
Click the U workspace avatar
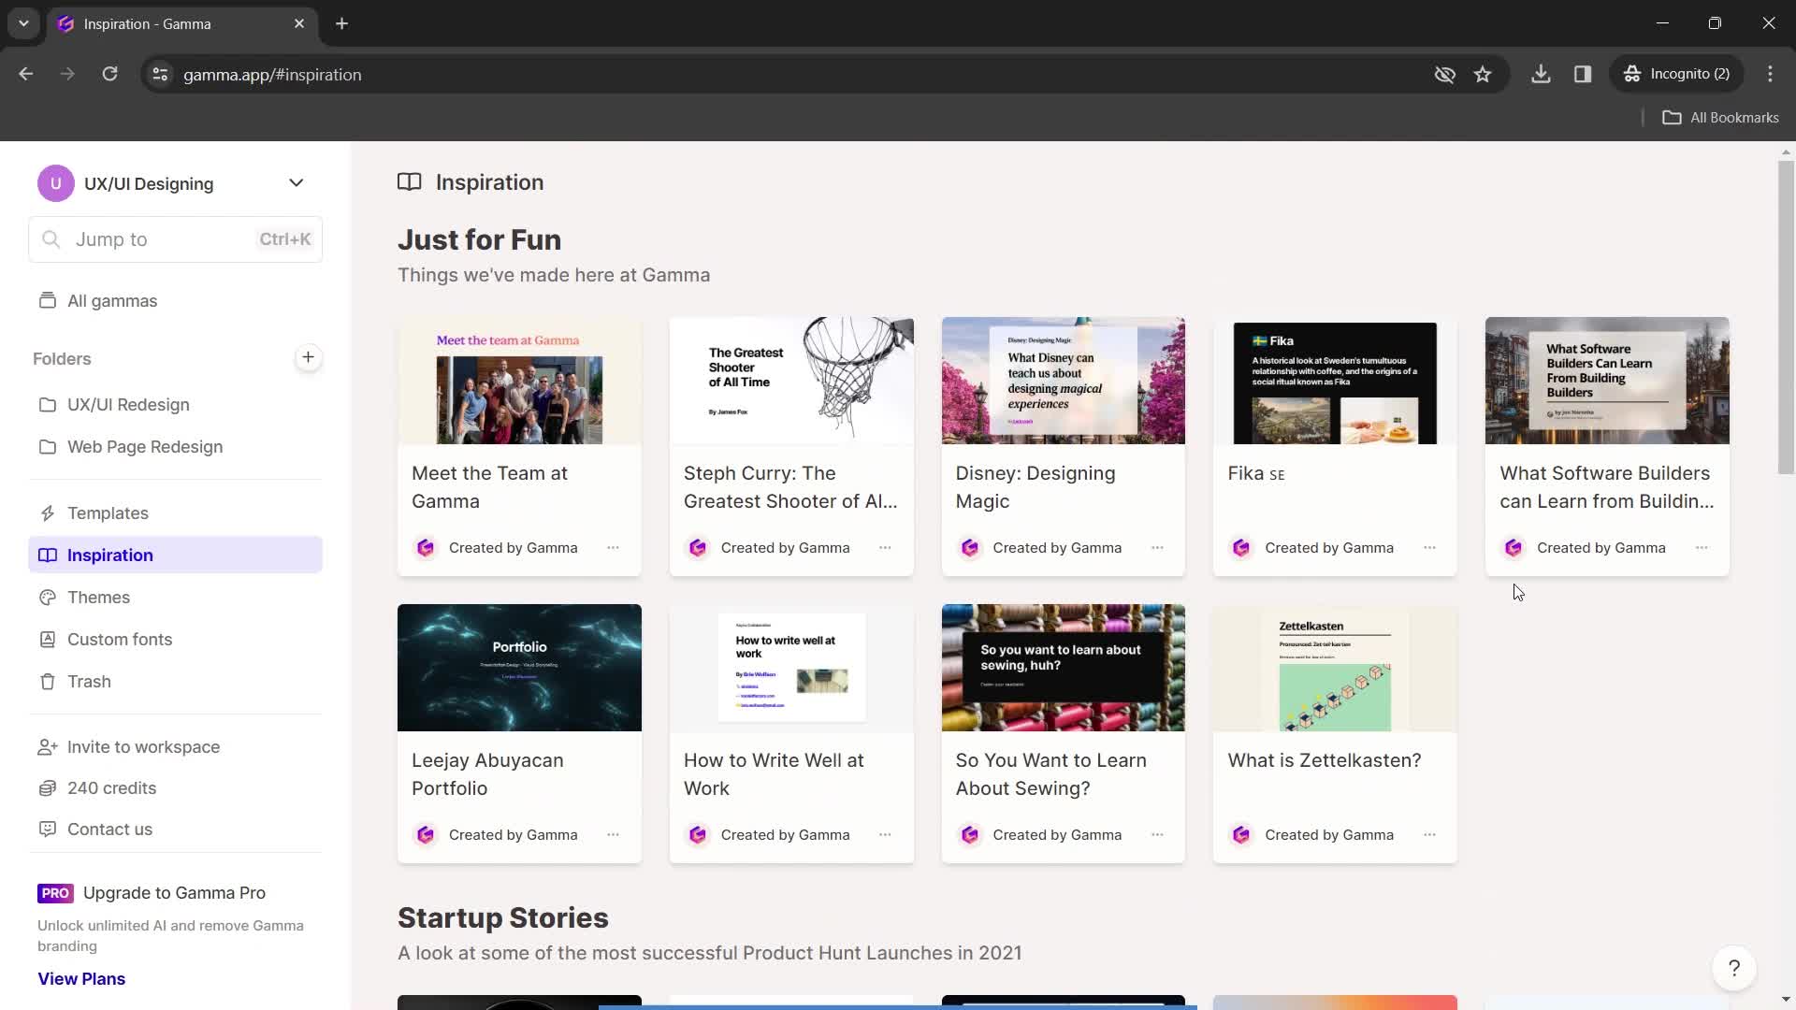pos(56,183)
